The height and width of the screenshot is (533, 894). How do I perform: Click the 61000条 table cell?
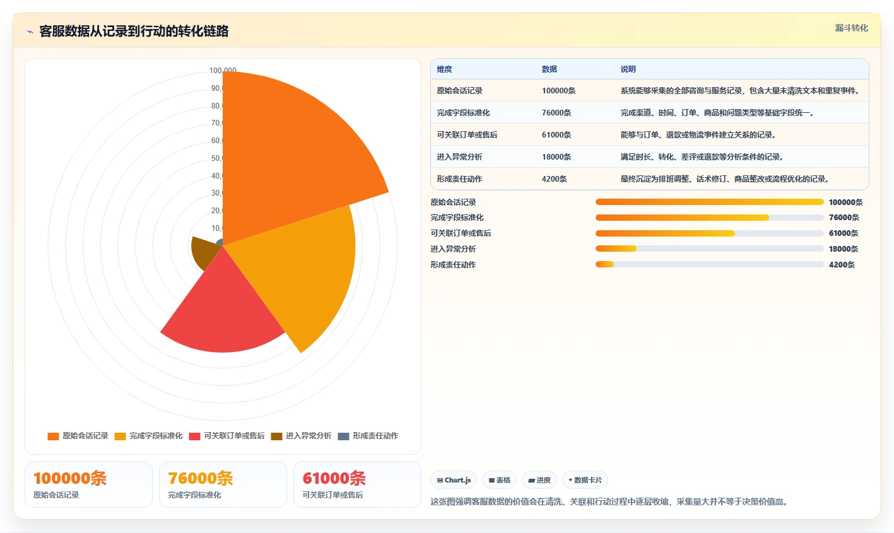click(556, 135)
